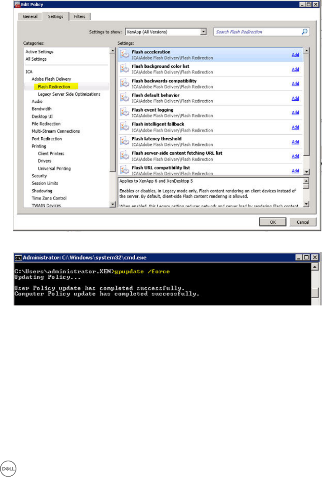This screenshot has width=322, height=477.
Task: Add the Flash default behavior setting
Action: (295, 98)
